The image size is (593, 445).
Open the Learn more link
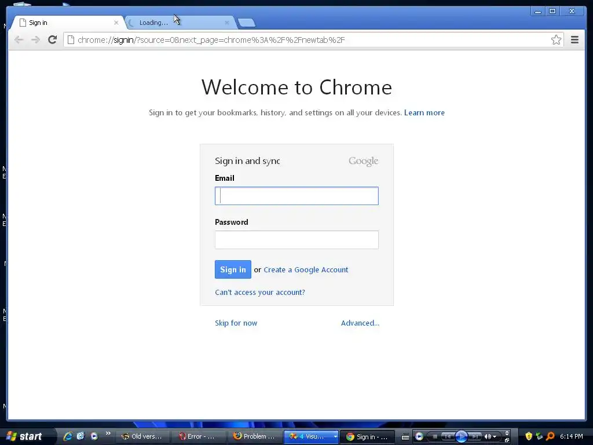(424, 112)
